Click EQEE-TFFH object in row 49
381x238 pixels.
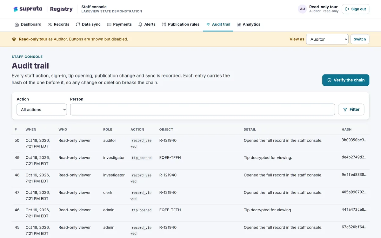[x=170, y=158]
